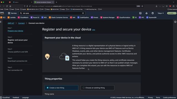The image size is (177, 99).
Task: Open the 'AWS Immersion Day' bookmark
Action: pos(77,9)
